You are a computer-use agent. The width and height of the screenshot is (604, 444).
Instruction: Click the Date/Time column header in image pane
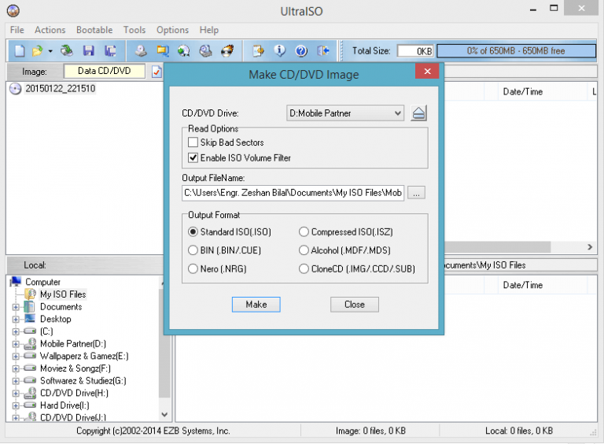click(x=523, y=92)
